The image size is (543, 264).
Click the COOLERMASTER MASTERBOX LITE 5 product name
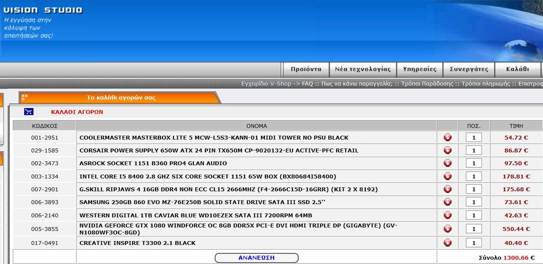tap(214, 138)
